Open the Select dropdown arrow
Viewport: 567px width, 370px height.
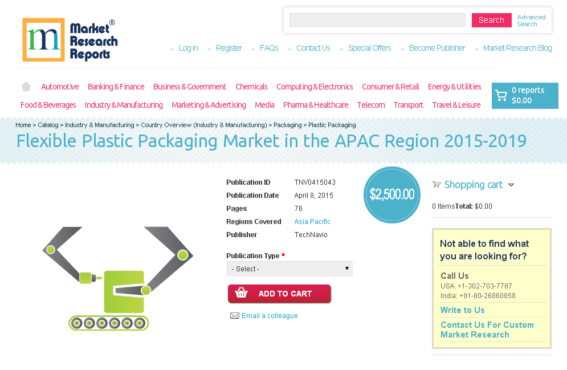346,268
